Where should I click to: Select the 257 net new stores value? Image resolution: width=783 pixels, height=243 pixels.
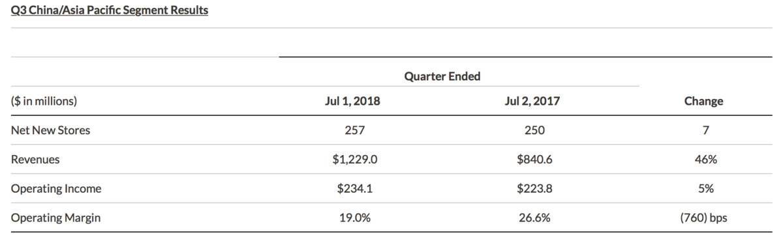[x=352, y=130]
